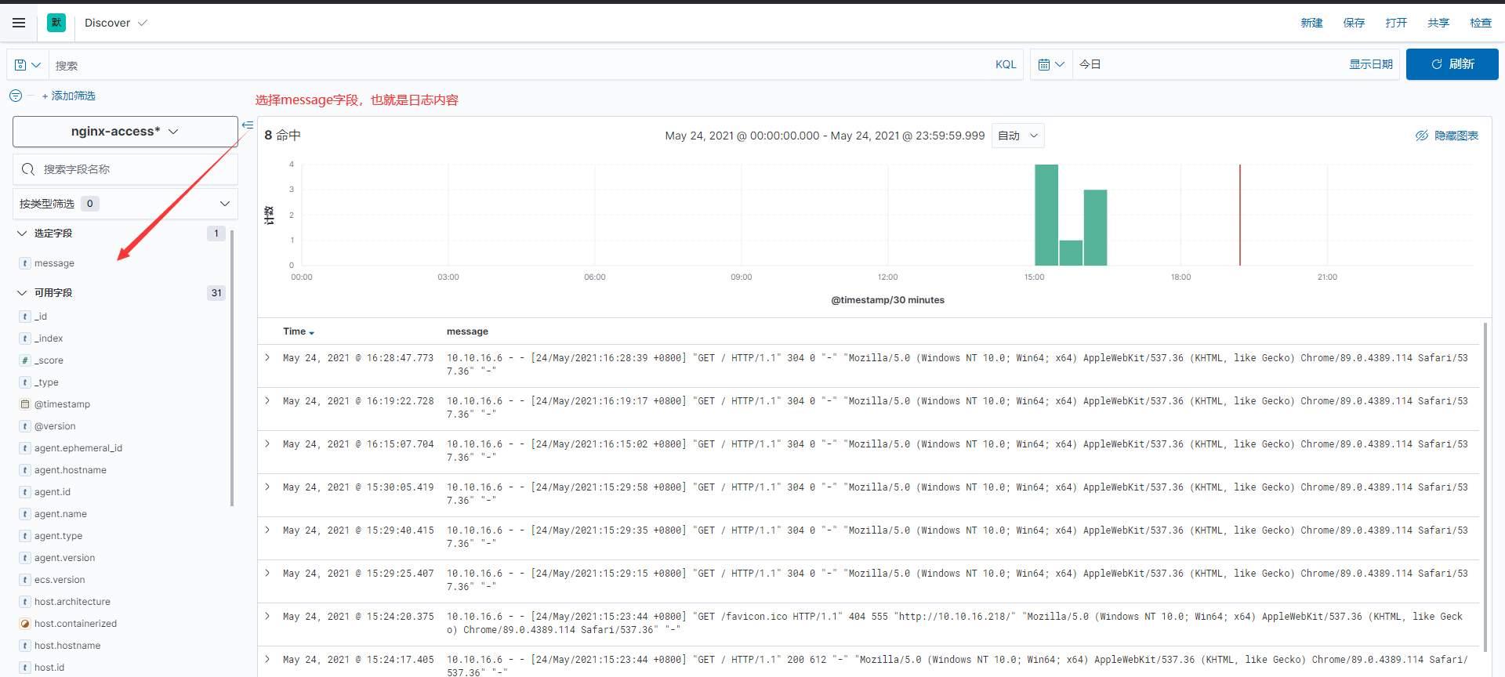Click the agent.type field
Image resolution: width=1505 pixels, height=677 pixels.
coord(58,536)
